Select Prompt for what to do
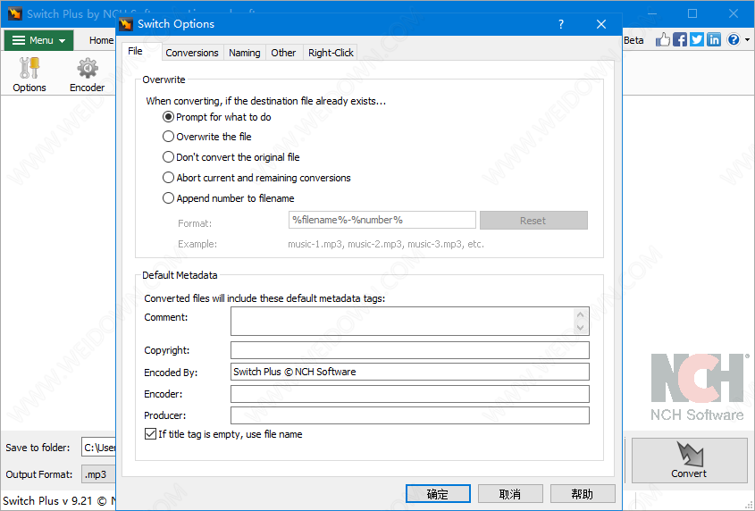 (x=217, y=117)
